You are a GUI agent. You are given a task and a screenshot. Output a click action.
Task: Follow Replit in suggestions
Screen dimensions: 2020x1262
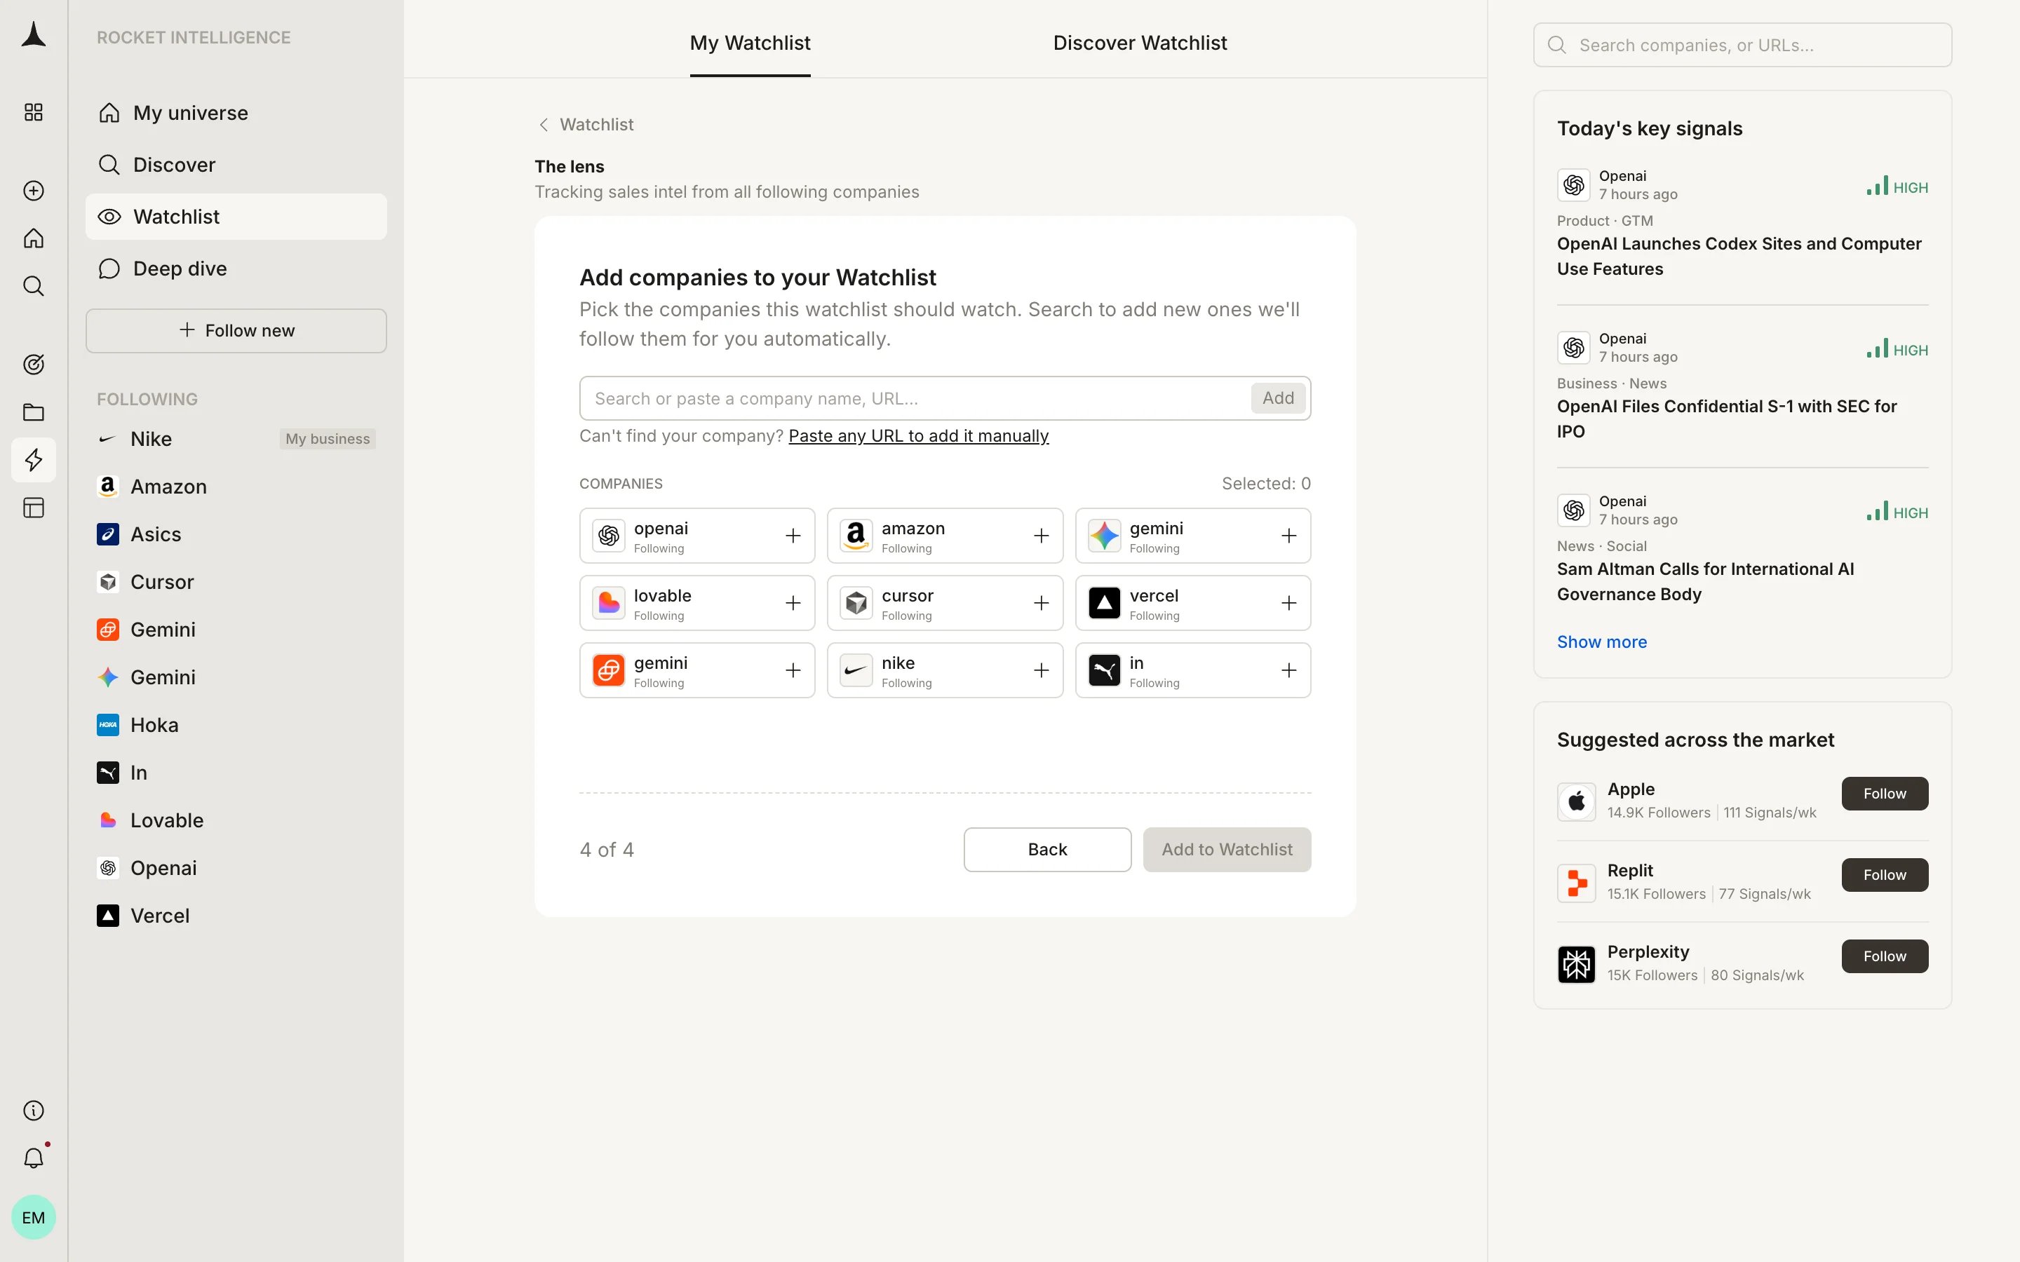pos(1884,875)
